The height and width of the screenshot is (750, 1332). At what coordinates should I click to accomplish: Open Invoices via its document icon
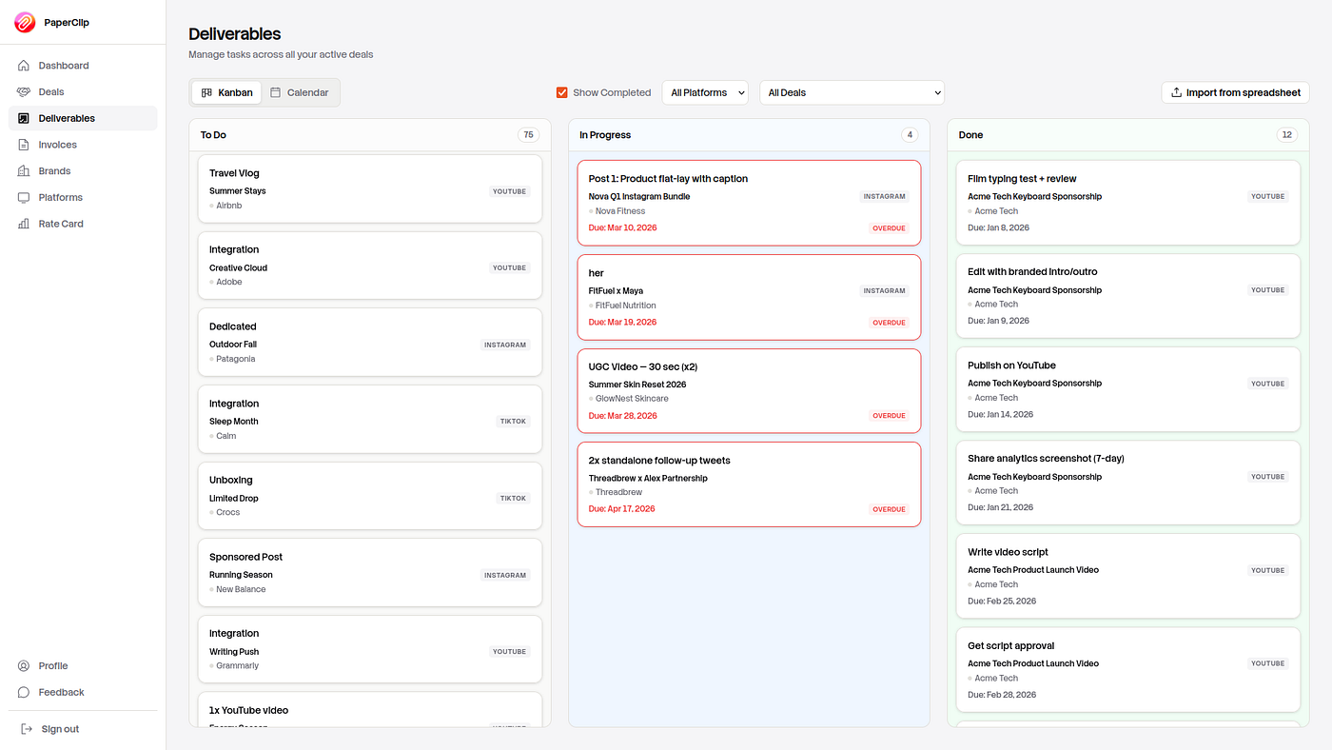click(24, 145)
